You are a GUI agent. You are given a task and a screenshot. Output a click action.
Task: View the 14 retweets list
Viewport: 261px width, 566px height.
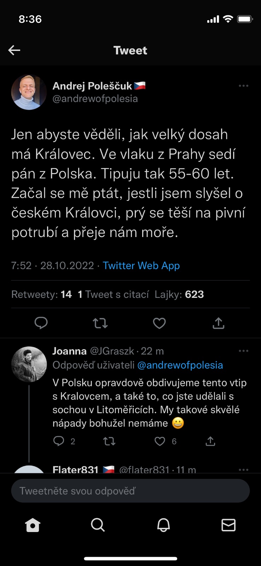coord(41,294)
